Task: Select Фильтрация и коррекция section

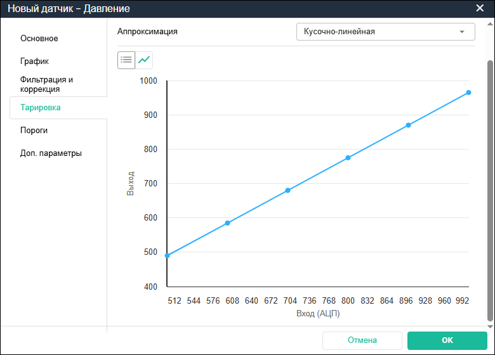Action: (46, 84)
